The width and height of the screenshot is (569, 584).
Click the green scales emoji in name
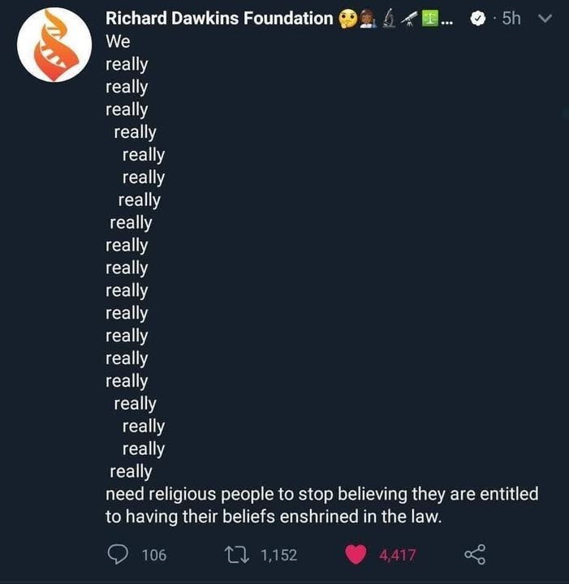coord(428,19)
